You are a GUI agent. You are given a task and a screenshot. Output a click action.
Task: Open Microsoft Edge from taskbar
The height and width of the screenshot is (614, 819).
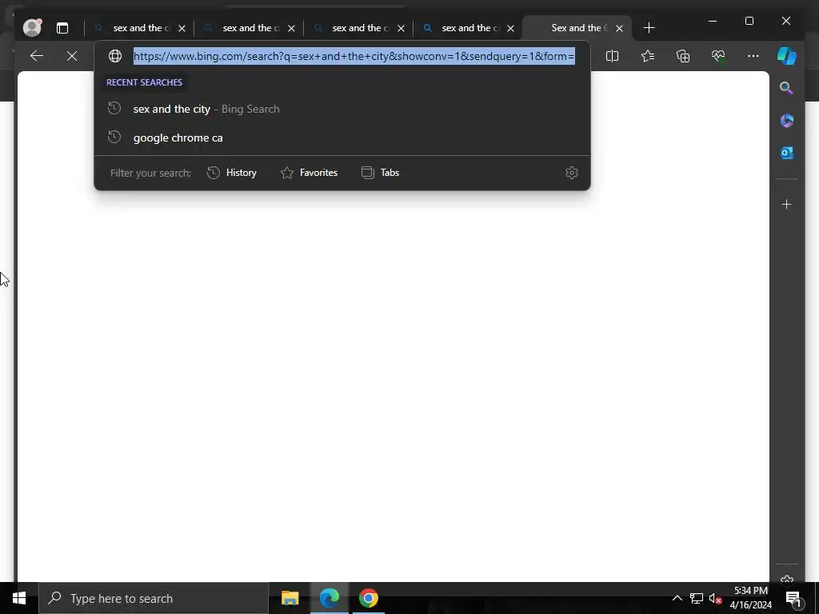(x=329, y=598)
